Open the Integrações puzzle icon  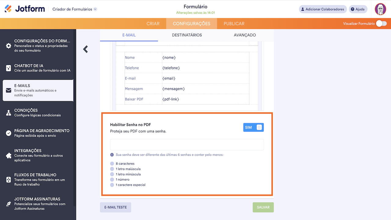(x=9, y=156)
